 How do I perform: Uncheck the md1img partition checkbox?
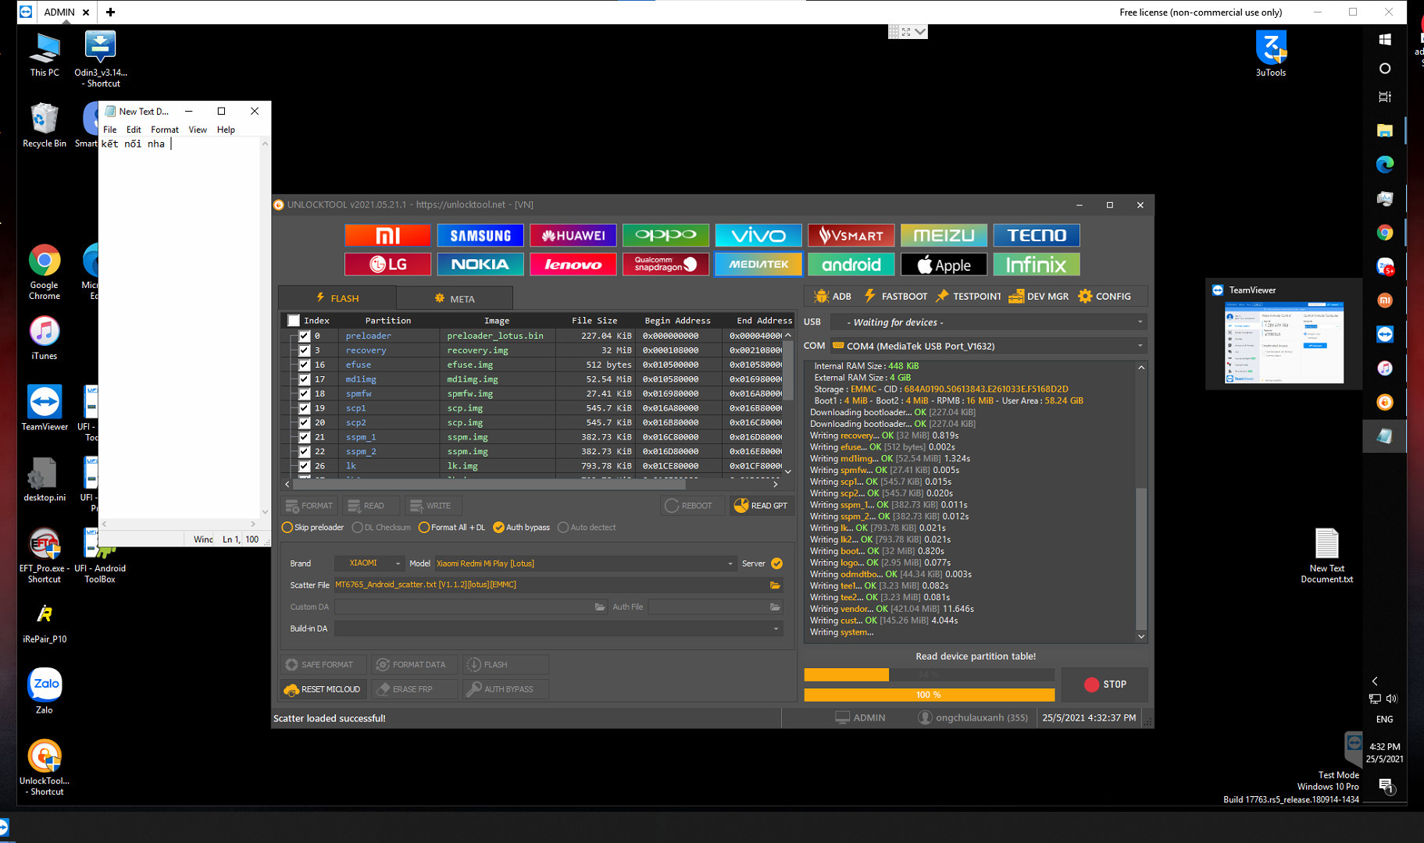tap(304, 379)
